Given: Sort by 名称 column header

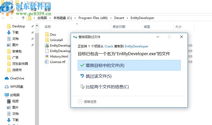Looking at the screenshot, I should click(48, 27).
